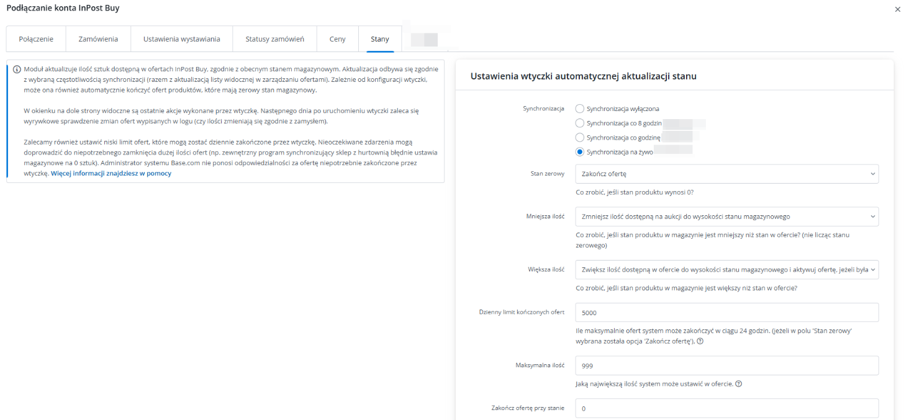Choose 'Synchronizacja co 8 godzin' option

pyautogui.click(x=580, y=123)
